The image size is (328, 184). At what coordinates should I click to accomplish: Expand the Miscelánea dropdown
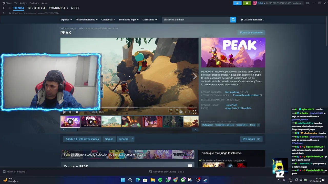click(150, 20)
